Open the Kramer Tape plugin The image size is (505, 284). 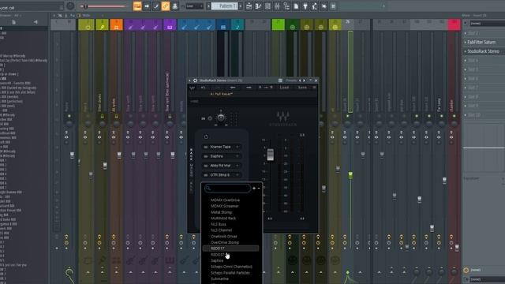(x=220, y=147)
